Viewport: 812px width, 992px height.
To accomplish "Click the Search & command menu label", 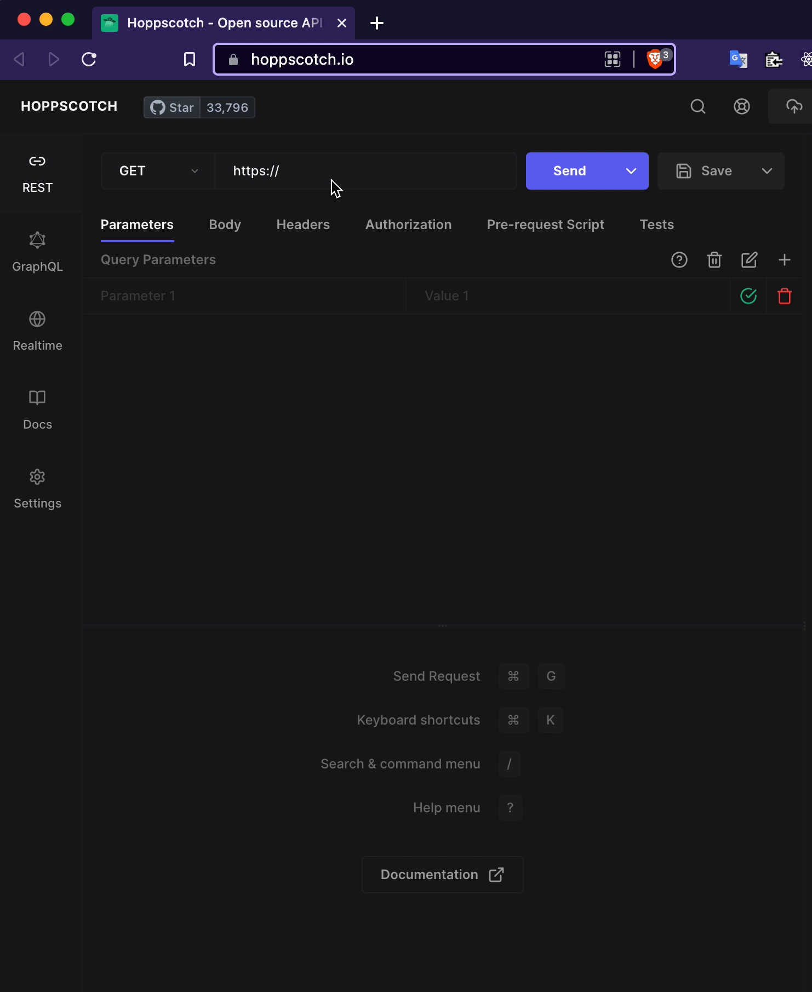I will pyautogui.click(x=401, y=764).
